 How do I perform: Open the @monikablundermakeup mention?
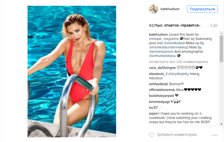tap(169, 47)
